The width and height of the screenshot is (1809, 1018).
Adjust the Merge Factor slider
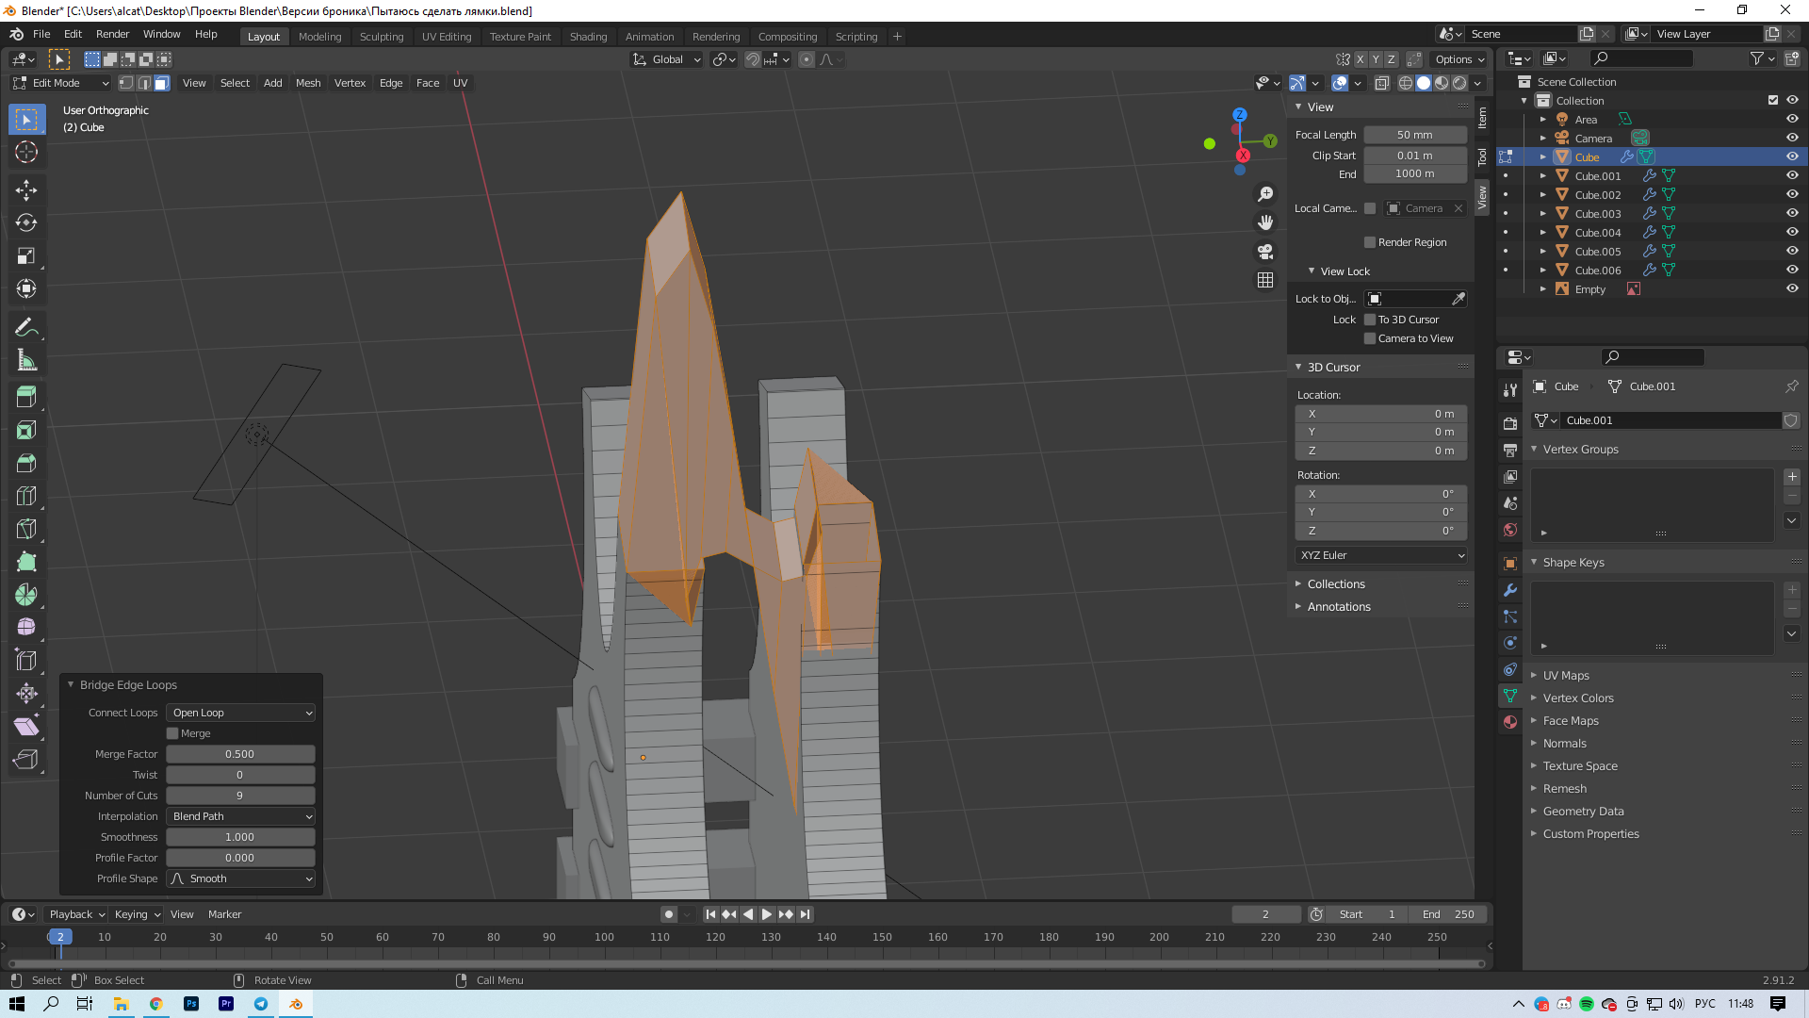click(x=241, y=754)
